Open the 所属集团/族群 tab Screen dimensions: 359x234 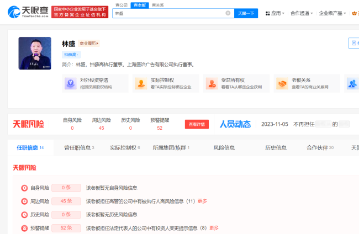pos(171,148)
